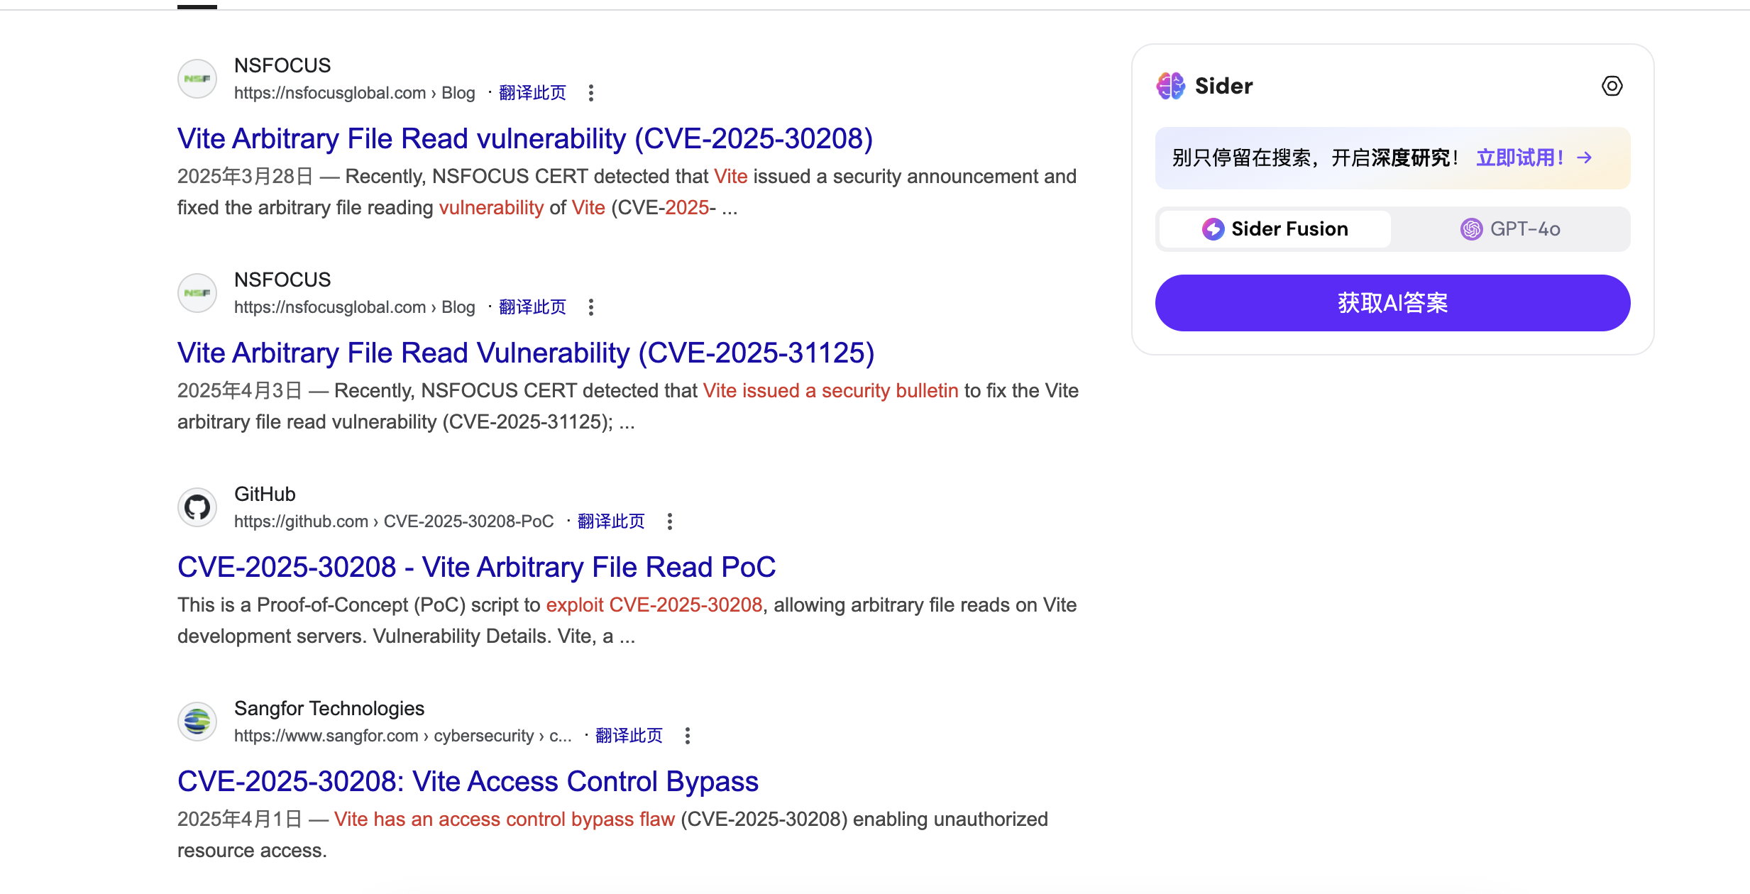
Task: Switch to the GPT-4o model tab
Action: (x=1510, y=229)
